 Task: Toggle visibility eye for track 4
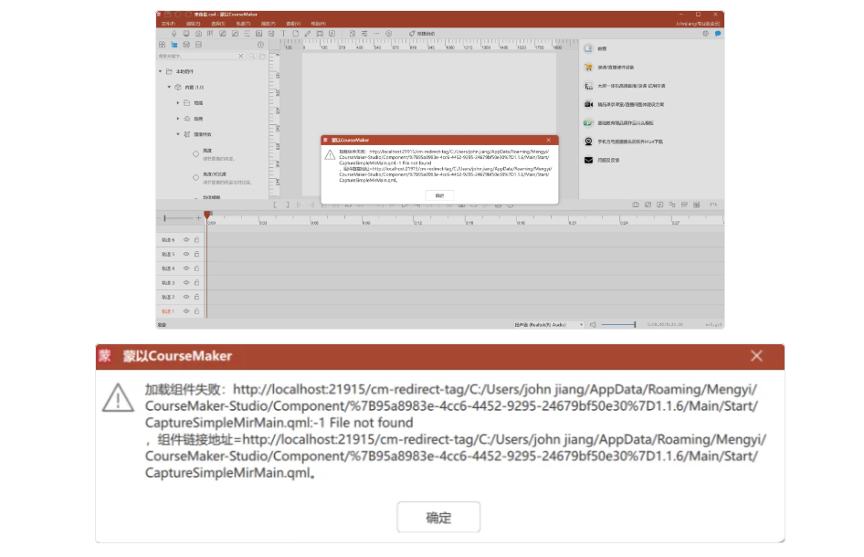pyautogui.click(x=186, y=268)
